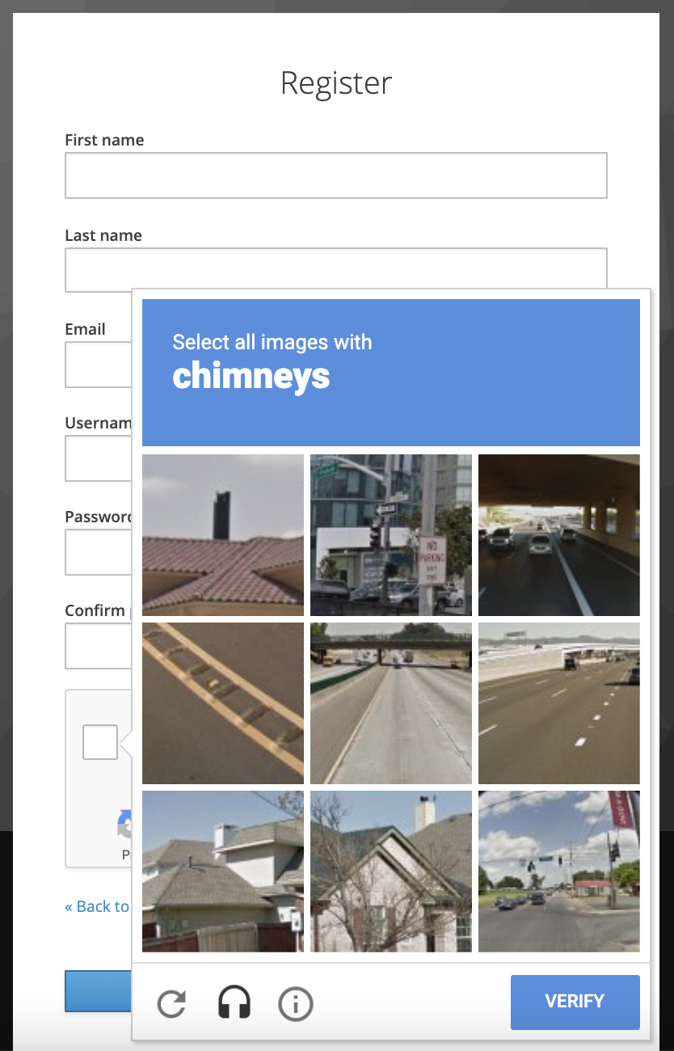Image resolution: width=674 pixels, height=1051 pixels.
Task: Click the First name input field
Action: 336,175
